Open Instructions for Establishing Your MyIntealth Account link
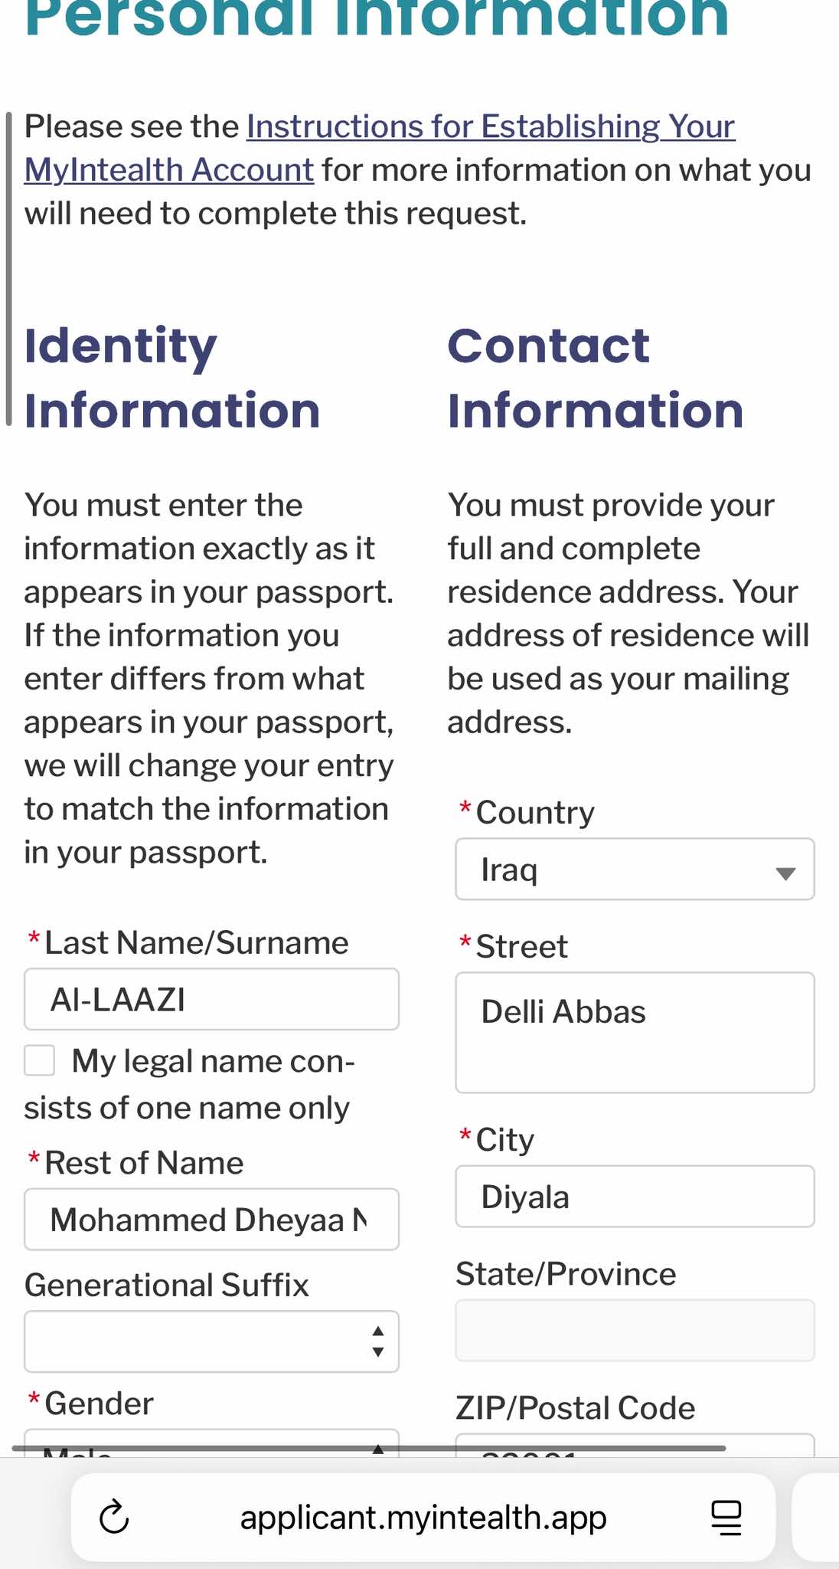Viewport: 839px width, 1569px height. pyautogui.click(x=490, y=127)
